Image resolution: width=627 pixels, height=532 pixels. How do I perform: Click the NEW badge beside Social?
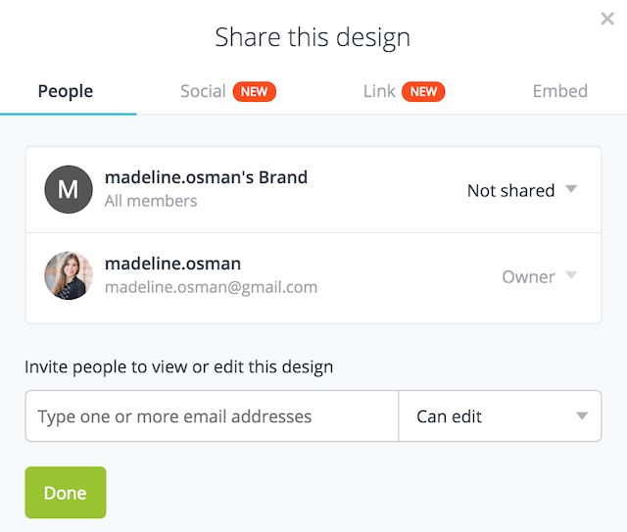[x=254, y=92]
